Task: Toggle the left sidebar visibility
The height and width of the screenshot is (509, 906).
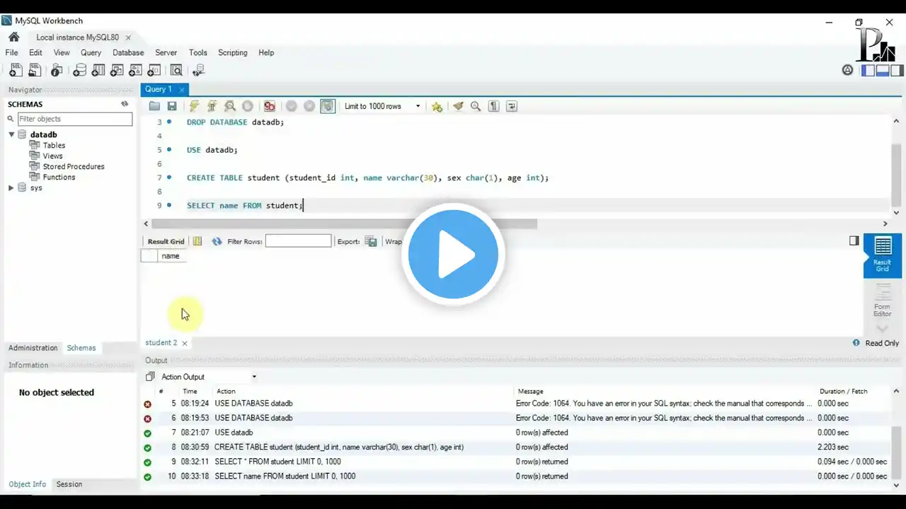Action: coord(868,70)
